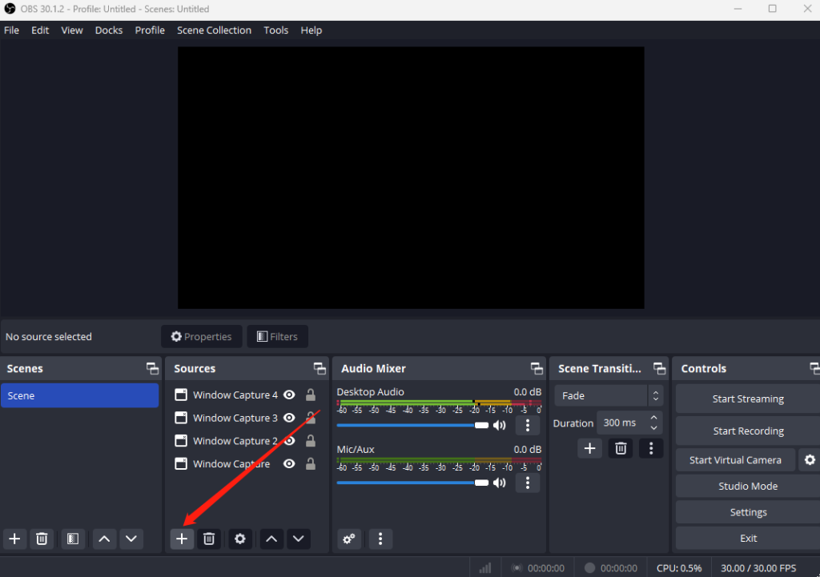820x577 pixels.
Task: Add a new source with plus icon
Action: (x=182, y=539)
